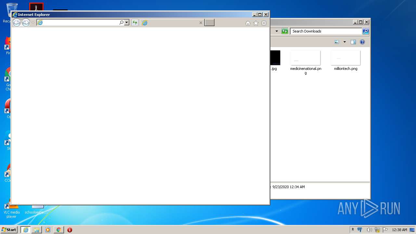Show hidden system tray icons arrow

click(x=353, y=230)
